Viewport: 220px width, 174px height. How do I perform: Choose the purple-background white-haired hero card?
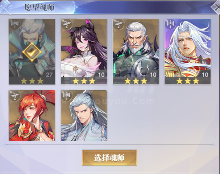pyautogui.click(x=188, y=51)
